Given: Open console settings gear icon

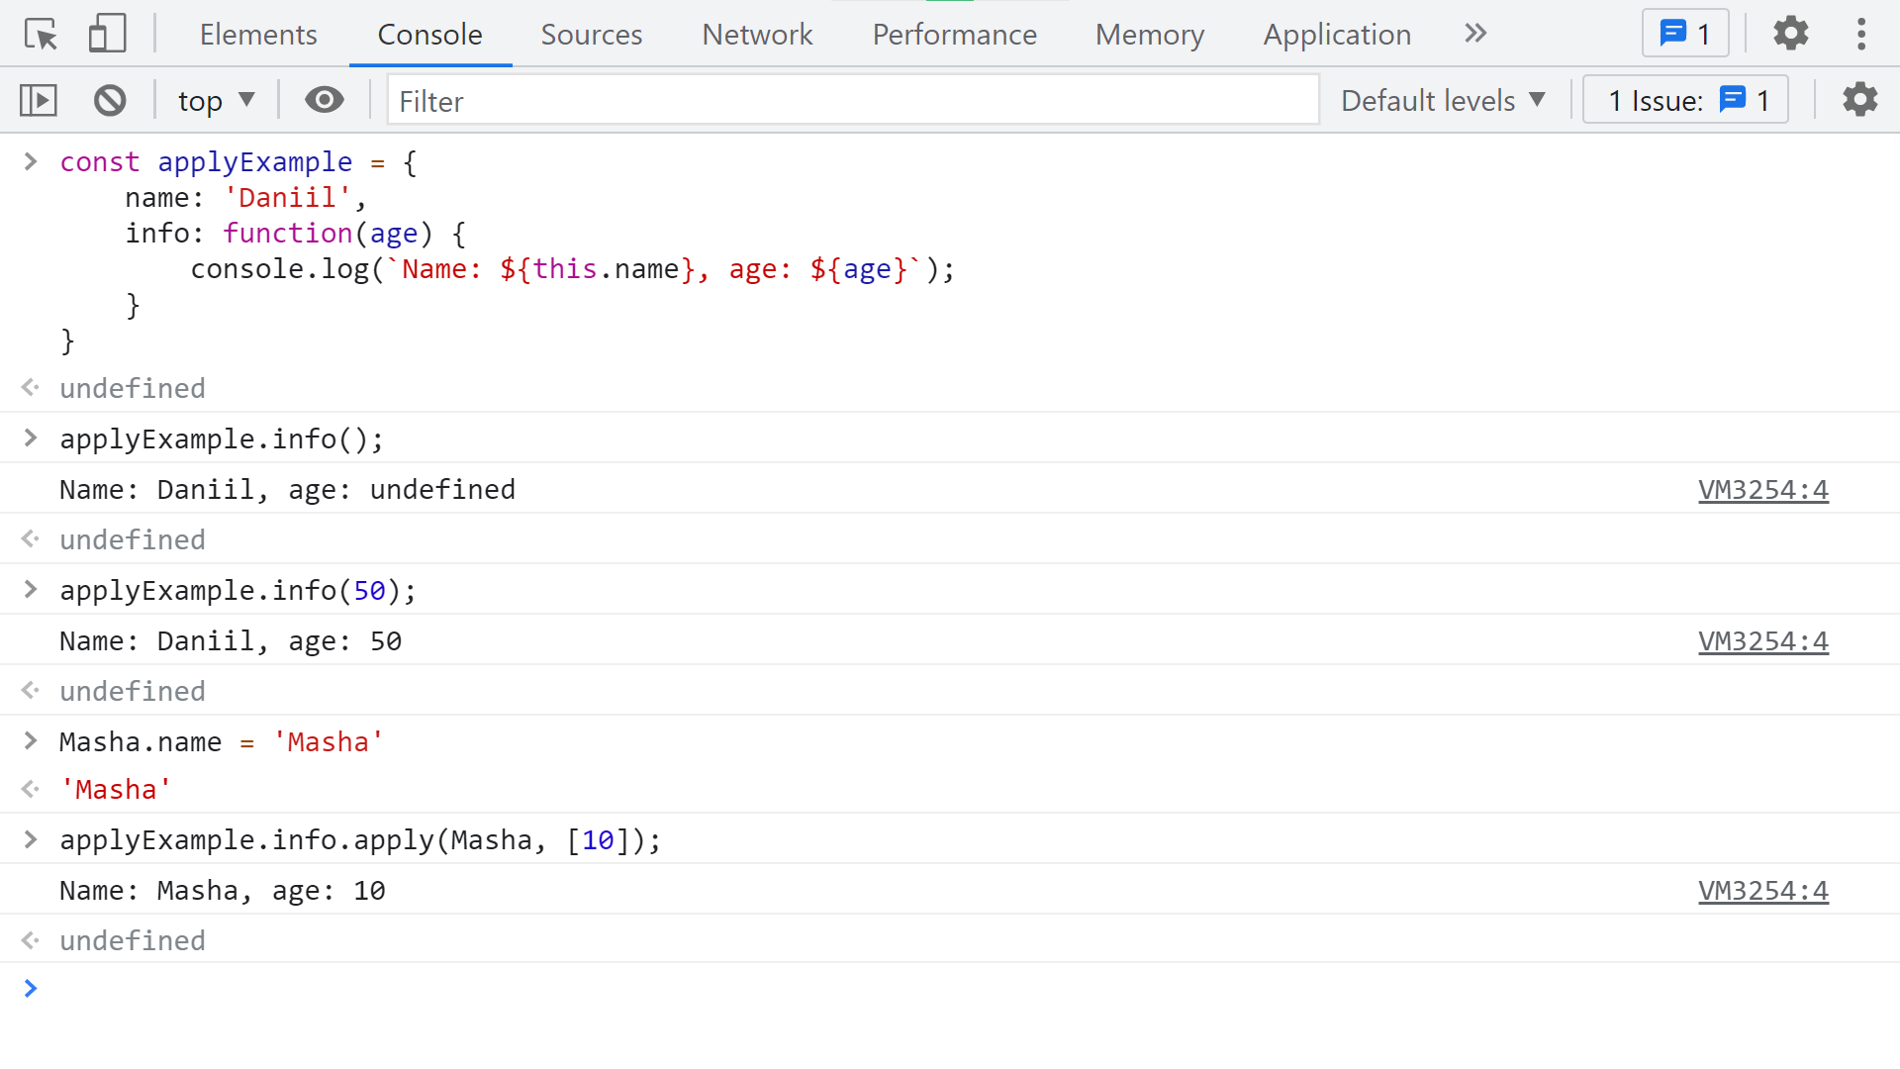Looking at the screenshot, I should [x=1859, y=100].
